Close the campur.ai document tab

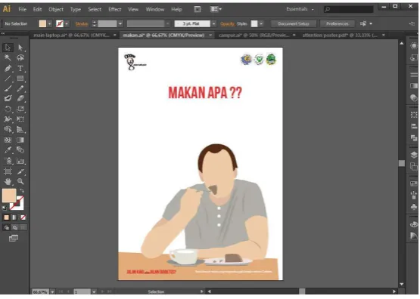point(294,35)
